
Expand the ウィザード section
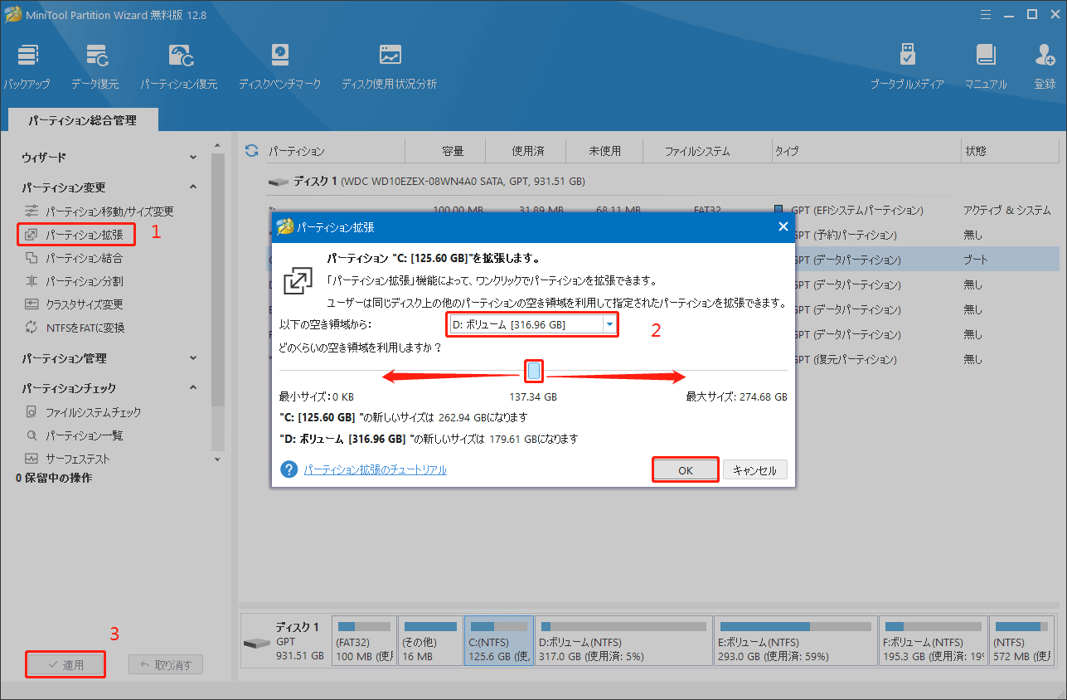193,157
